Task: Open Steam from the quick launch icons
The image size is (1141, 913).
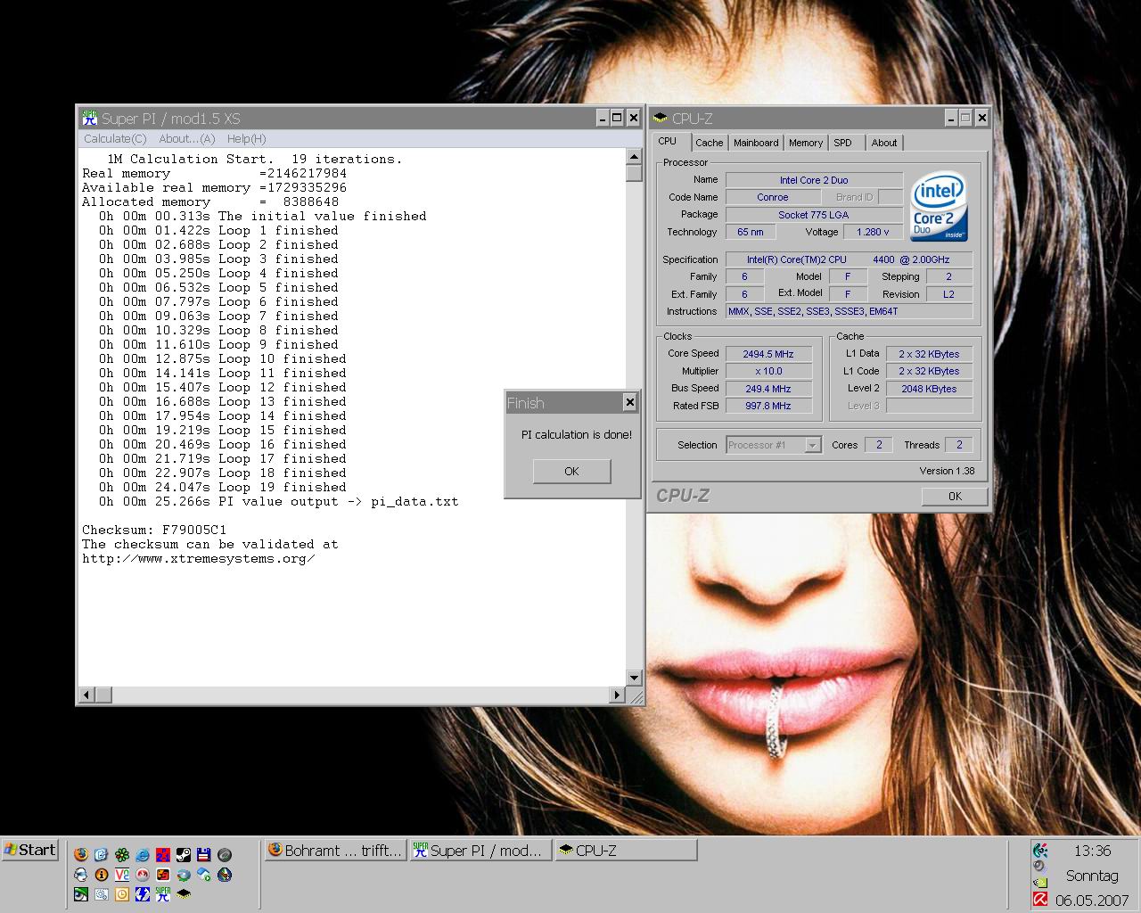Action: click(x=184, y=854)
